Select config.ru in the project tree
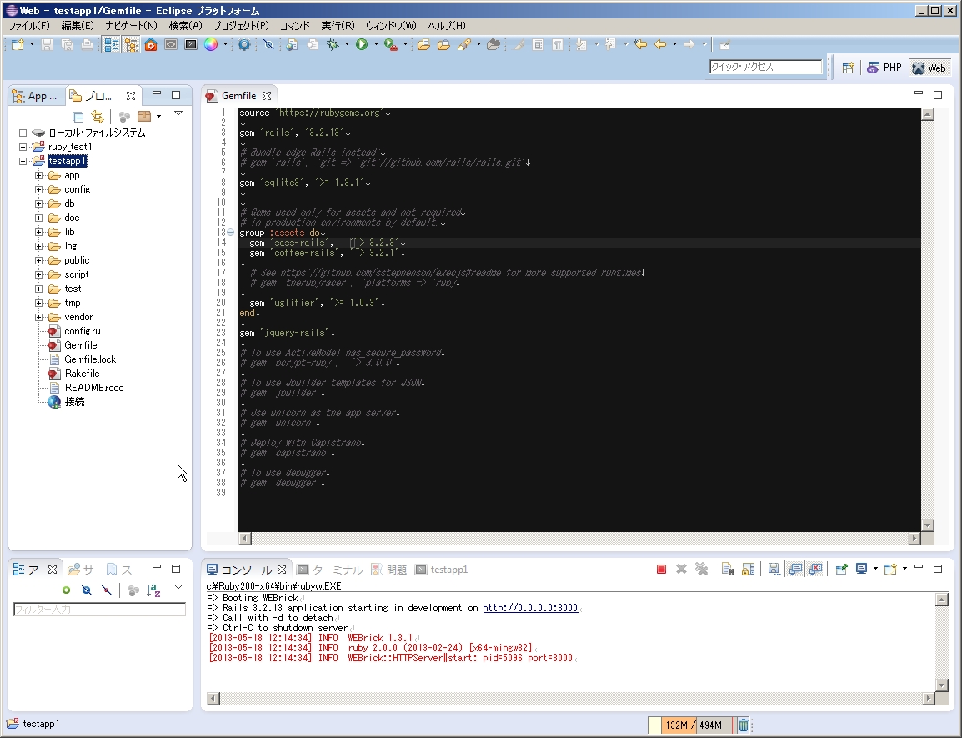The height and width of the screenshot is (738, 962). pos(83,331)
